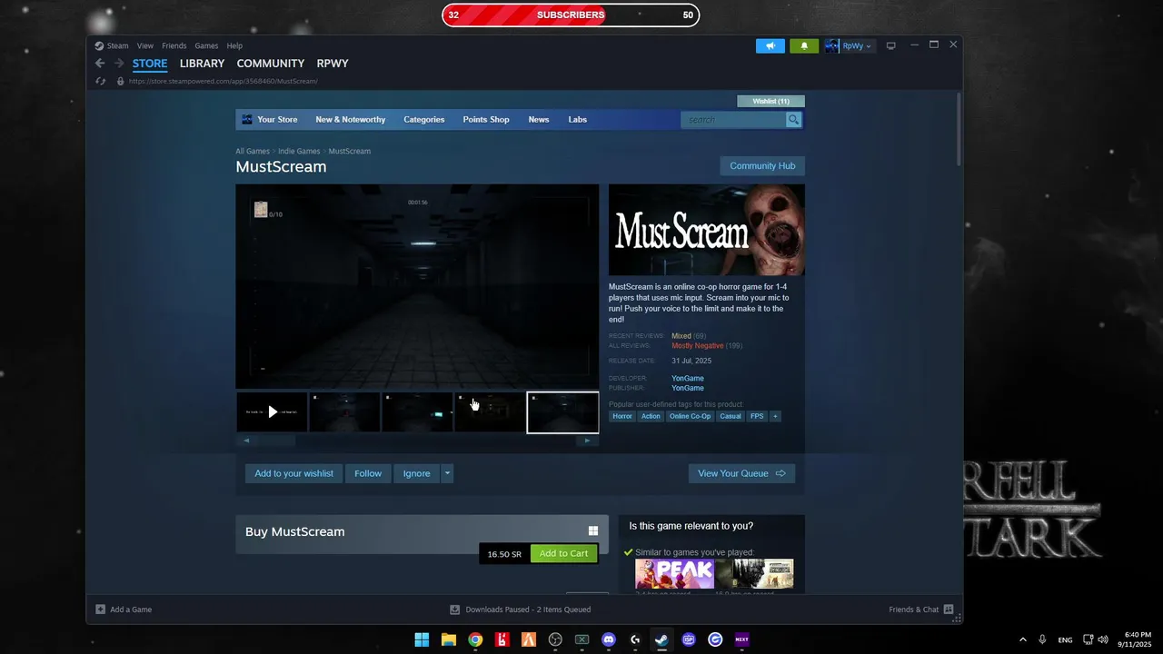Open the PEAK similar game image

click(674, 574)
